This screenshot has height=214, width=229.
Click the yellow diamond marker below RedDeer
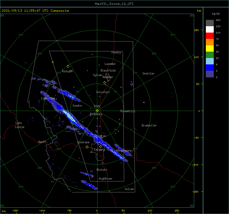[105, 83]
